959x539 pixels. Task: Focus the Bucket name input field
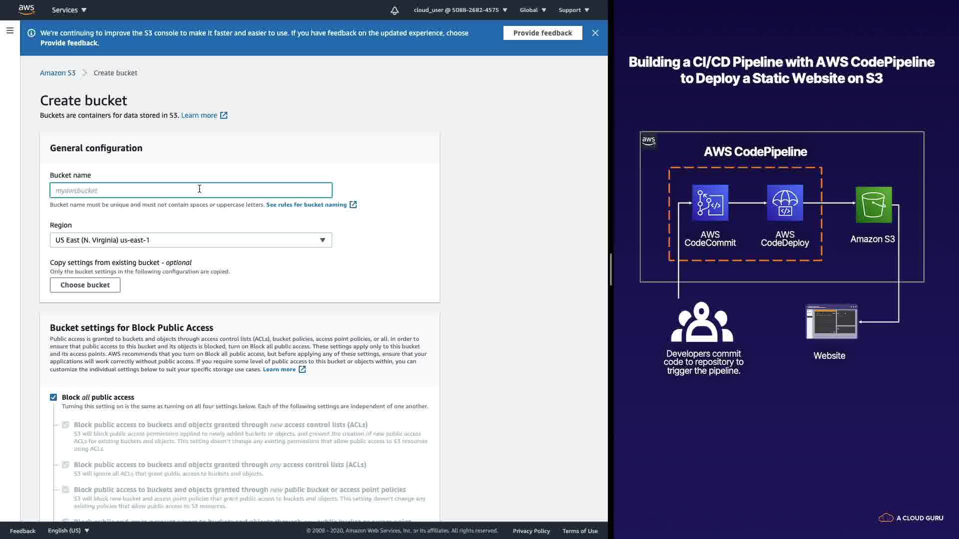point(190,190)
